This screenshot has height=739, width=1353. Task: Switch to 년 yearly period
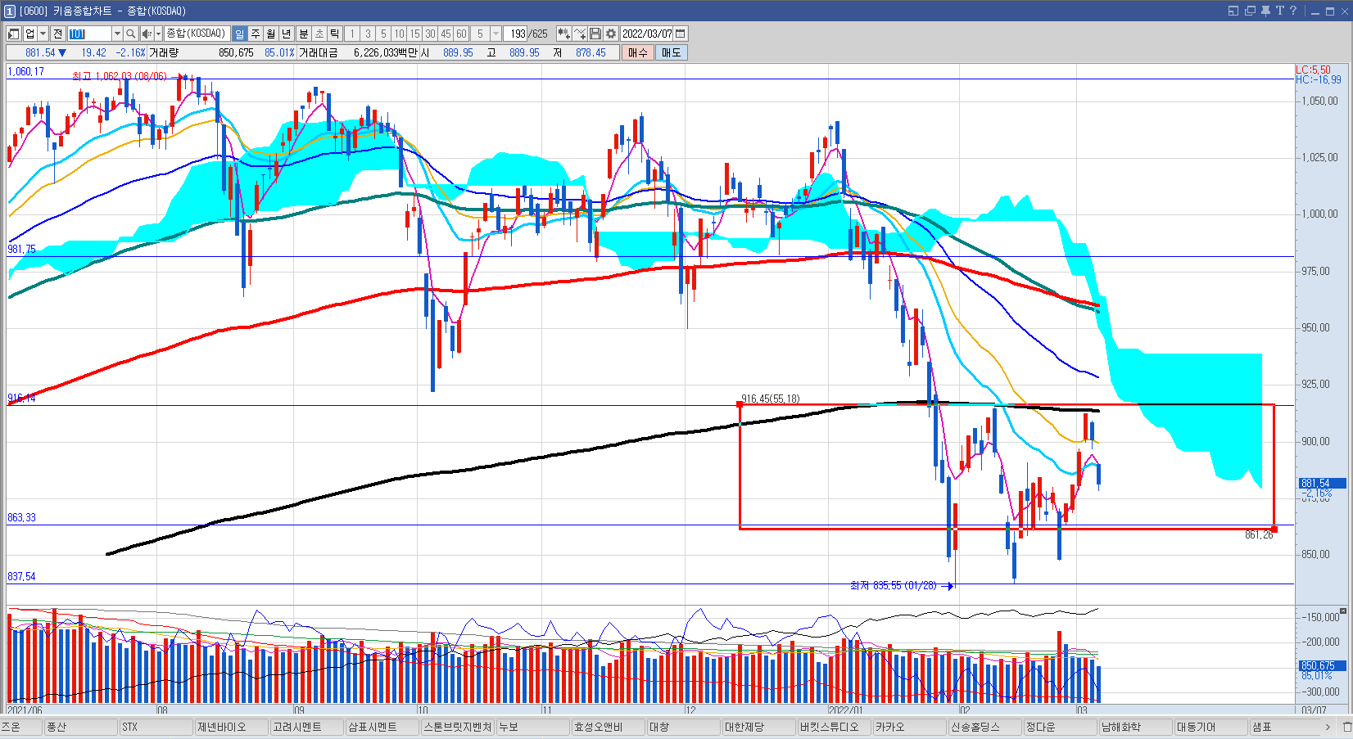(x=287, y=34)
